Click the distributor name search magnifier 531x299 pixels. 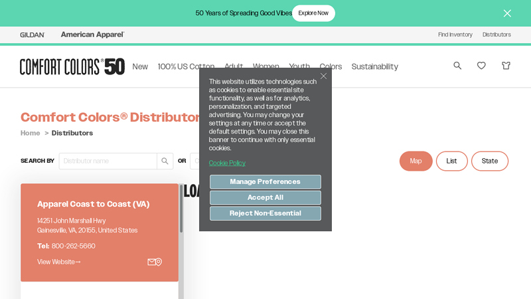point(165,161)
